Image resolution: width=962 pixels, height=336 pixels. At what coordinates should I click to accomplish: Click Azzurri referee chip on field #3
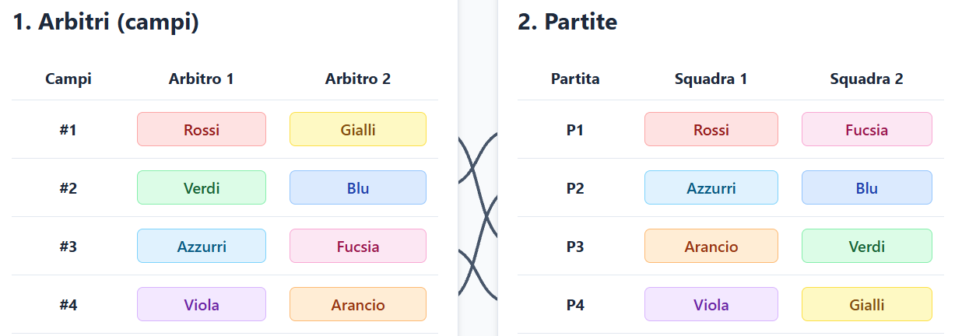point(202,246)
